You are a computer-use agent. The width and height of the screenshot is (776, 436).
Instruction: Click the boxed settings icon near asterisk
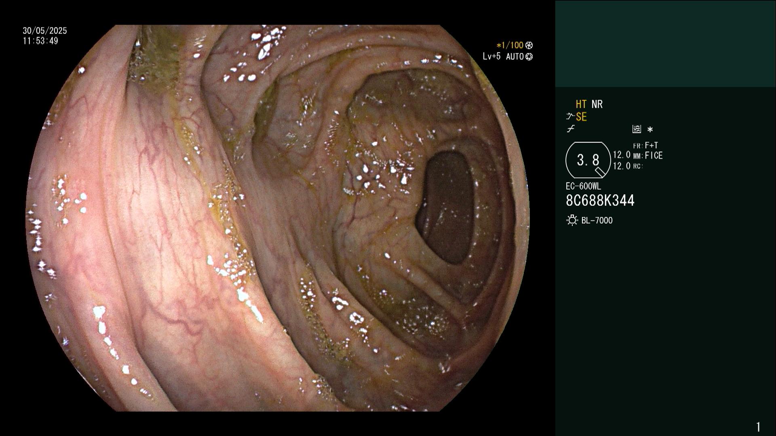(637, 129)
